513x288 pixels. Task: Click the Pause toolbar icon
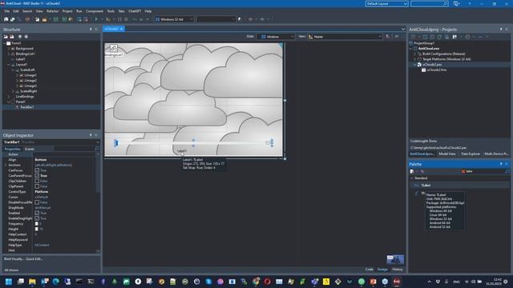click(x=119, y=19)
